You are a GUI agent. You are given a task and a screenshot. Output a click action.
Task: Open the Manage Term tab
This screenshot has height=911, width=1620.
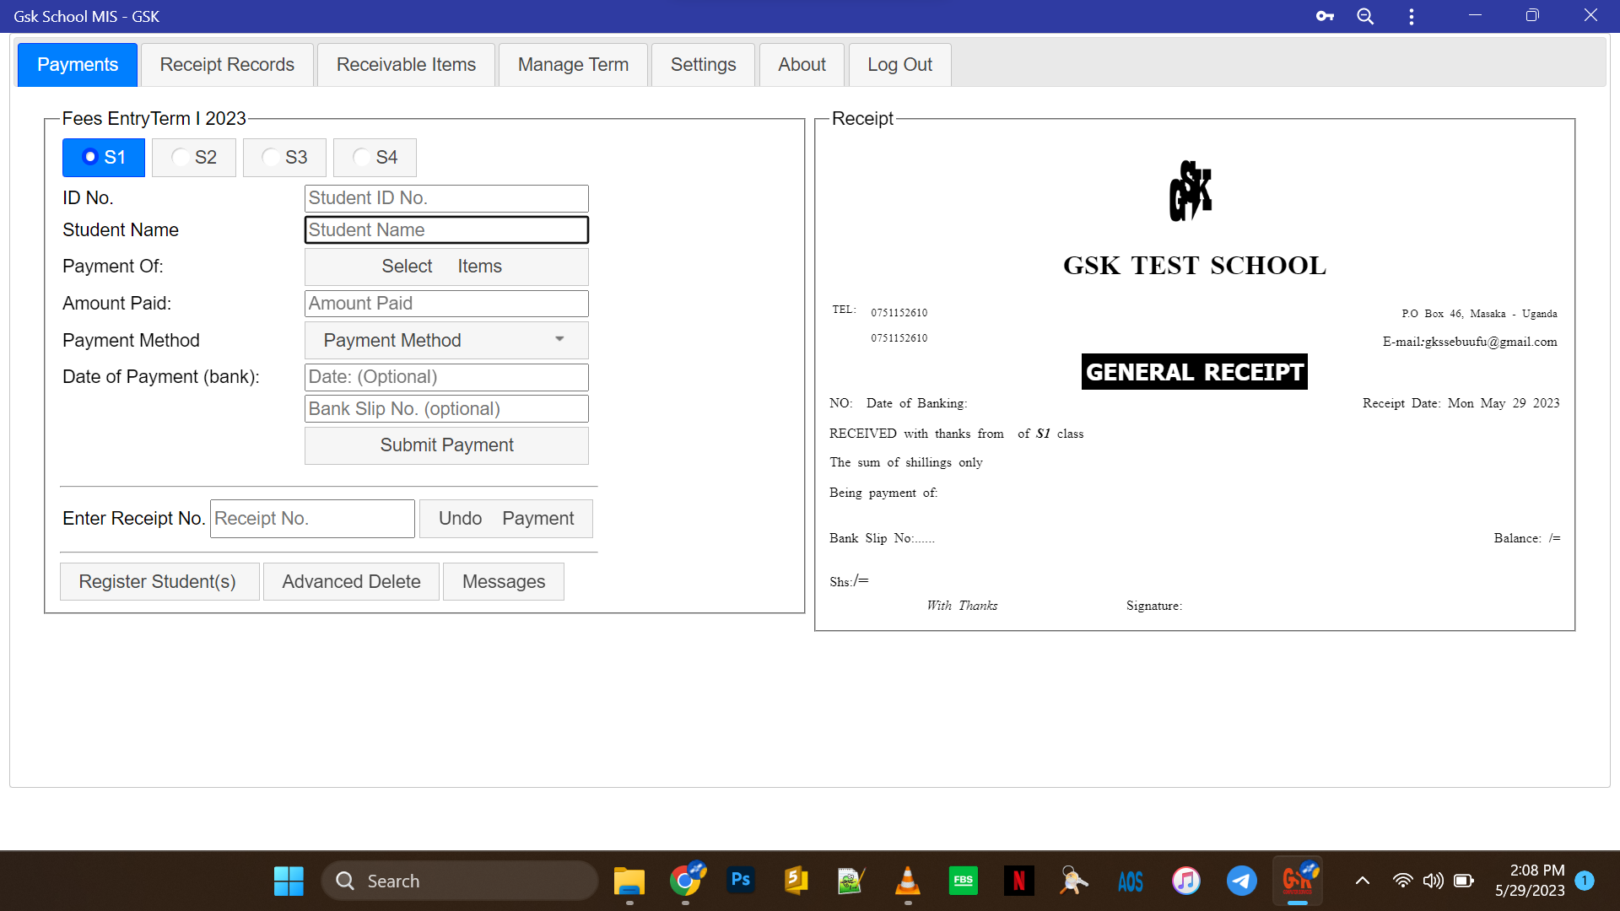(x=573, y=65)
